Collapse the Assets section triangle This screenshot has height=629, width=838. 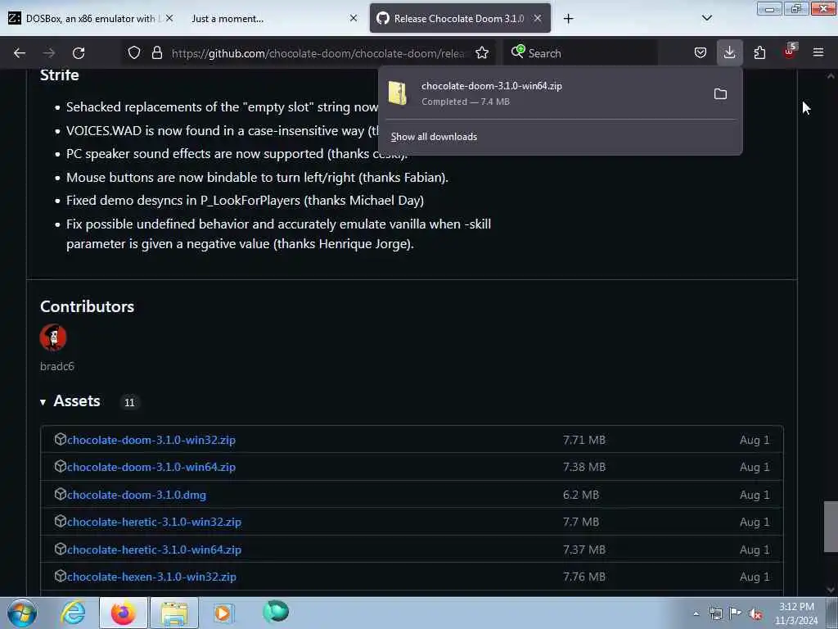pyautogui.click(x=43, y=402)
